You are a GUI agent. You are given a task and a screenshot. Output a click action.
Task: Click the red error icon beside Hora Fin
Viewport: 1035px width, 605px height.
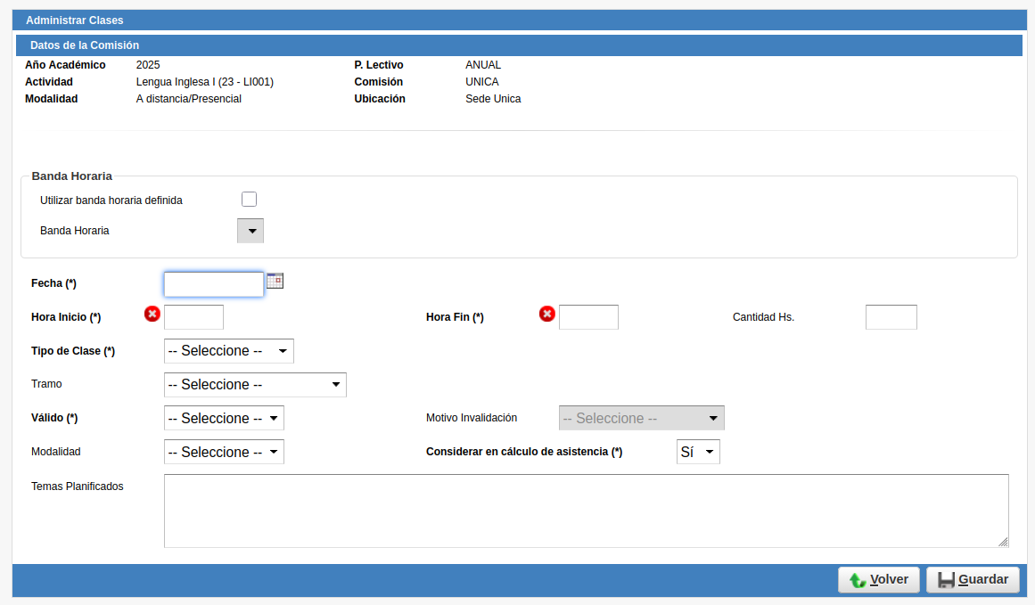pos(547,314)
